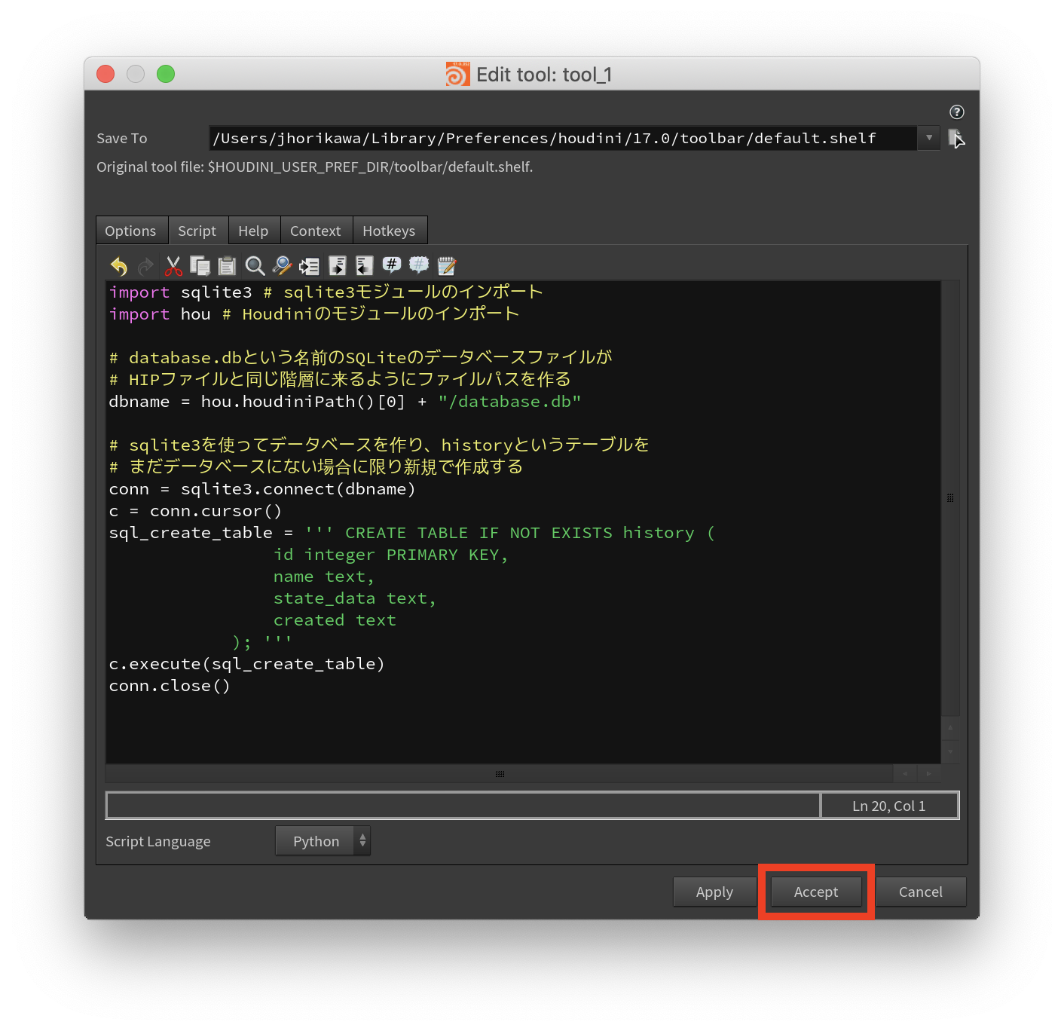Click the editor's vertical scrollbar

click(950, 497)
